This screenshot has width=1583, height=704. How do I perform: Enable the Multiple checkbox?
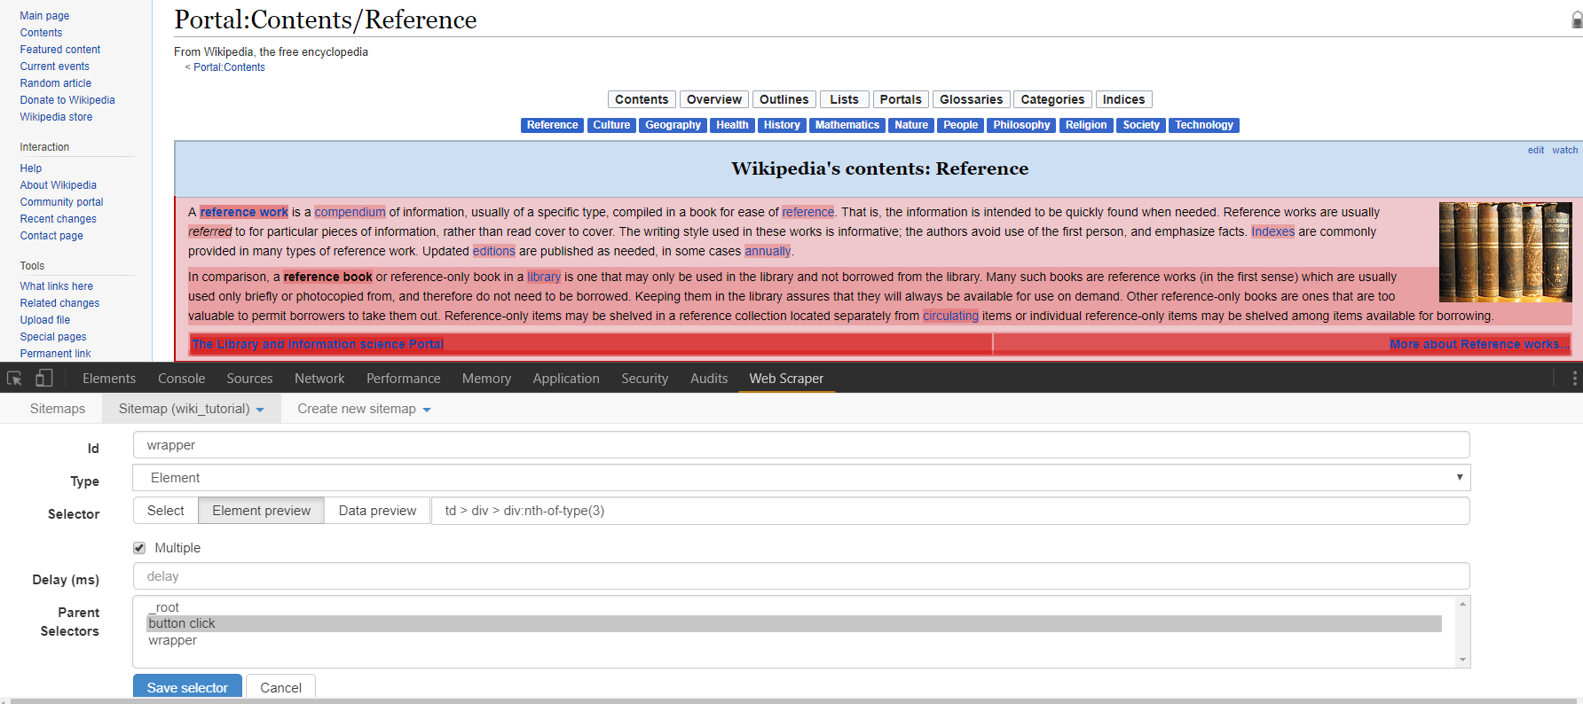coord(139,548)
